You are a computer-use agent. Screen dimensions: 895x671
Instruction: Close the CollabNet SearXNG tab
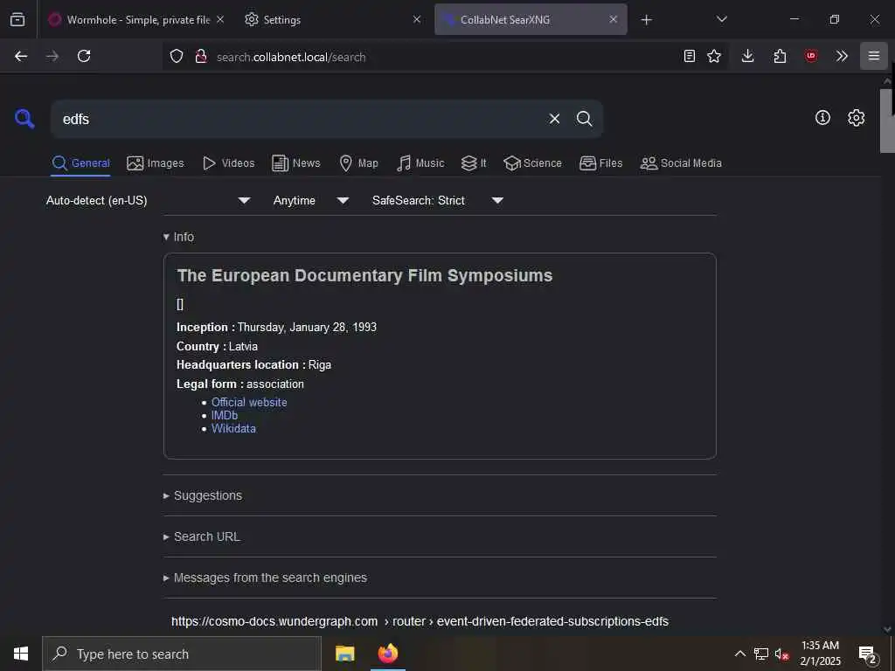pyautogui.click(x=613, y=19)
